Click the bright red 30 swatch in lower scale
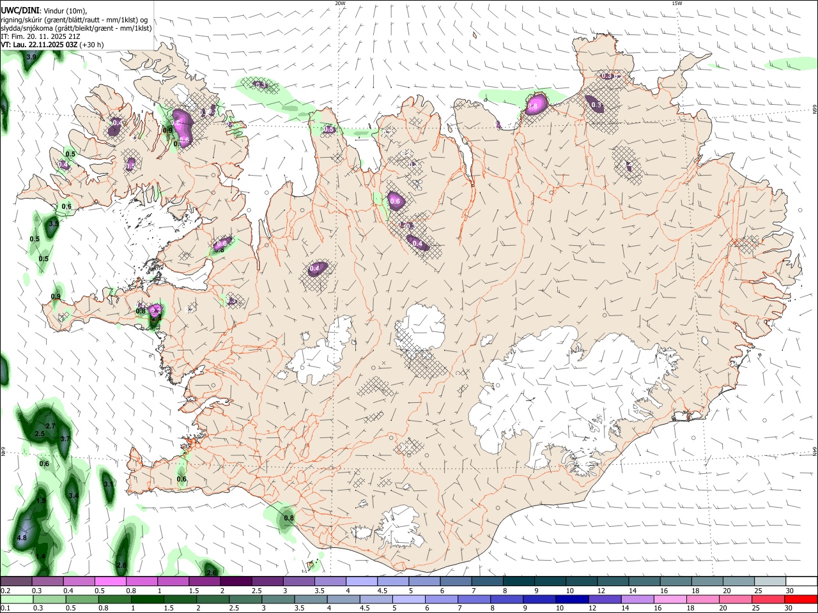Image resolution: width=818 pixels, height=613 pixels. (x=800, y=599)
